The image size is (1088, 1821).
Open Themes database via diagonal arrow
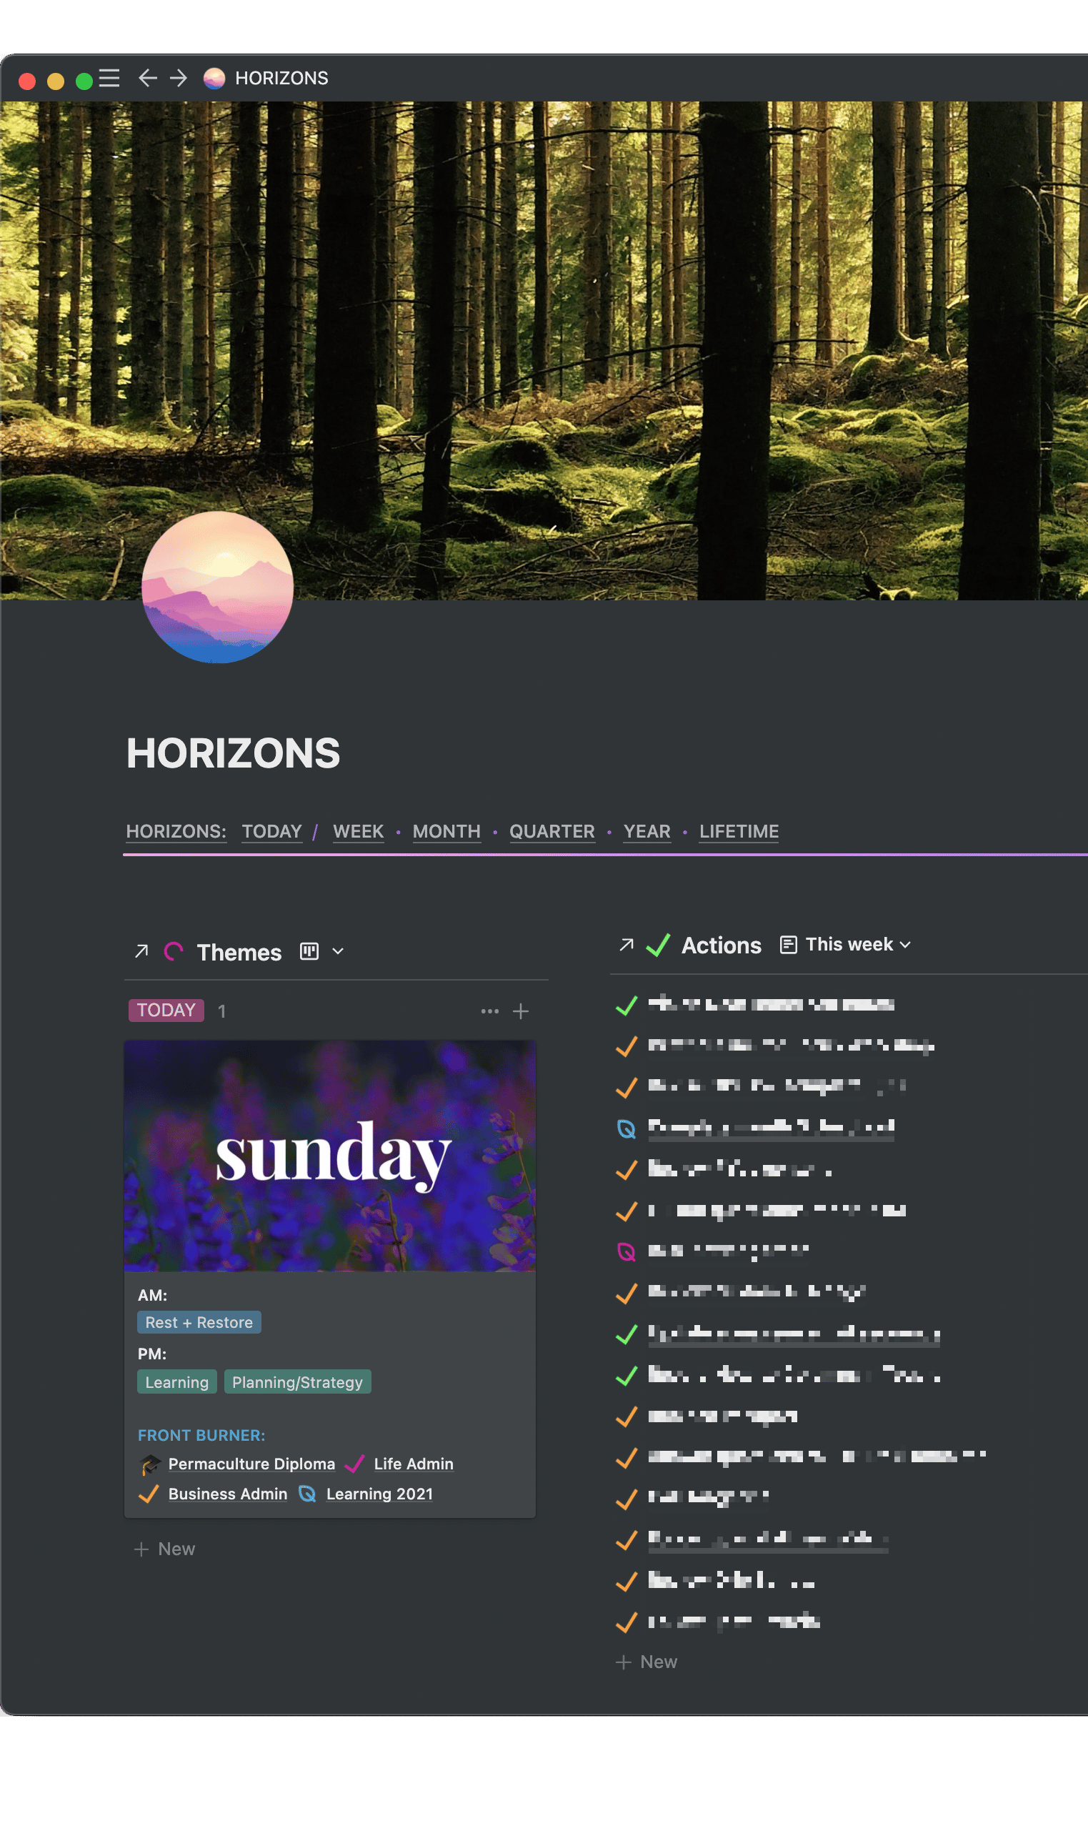[141, 951]
